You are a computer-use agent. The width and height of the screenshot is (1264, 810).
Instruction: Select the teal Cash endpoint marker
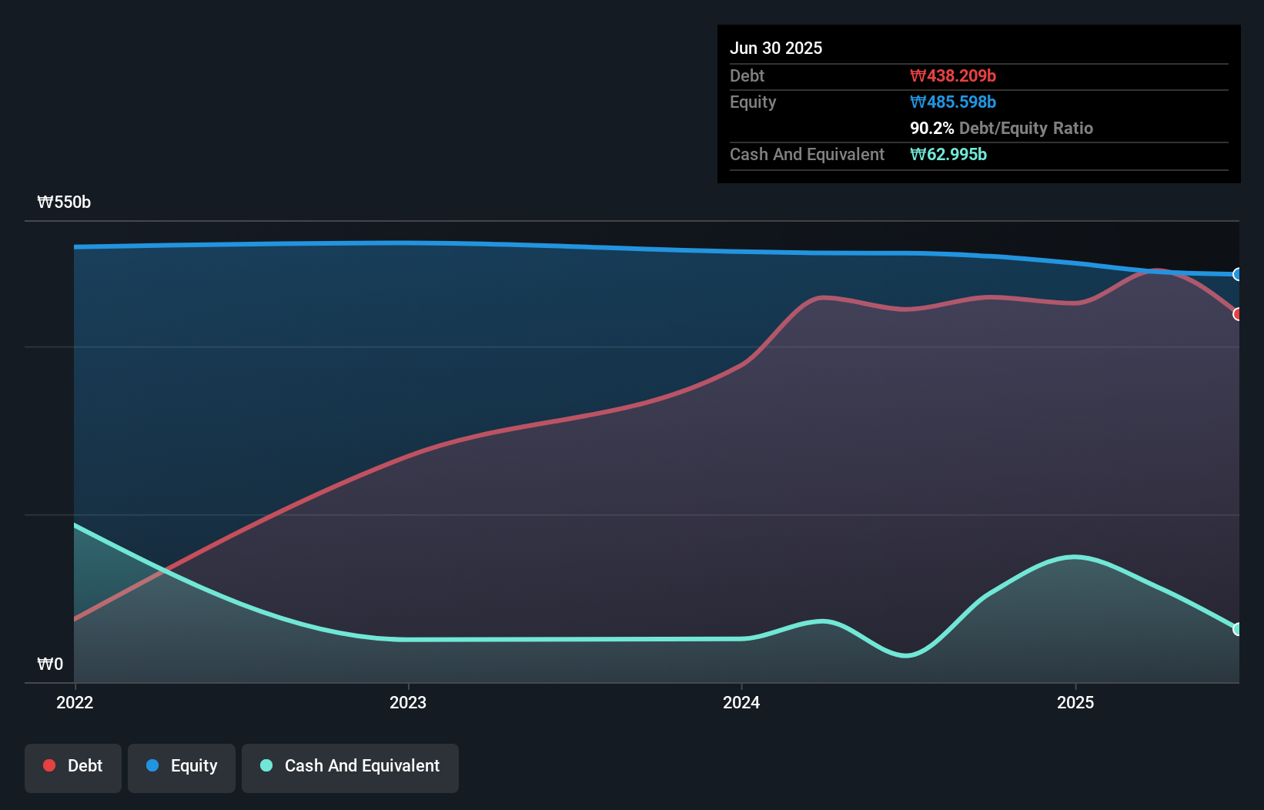(1238, 629)
